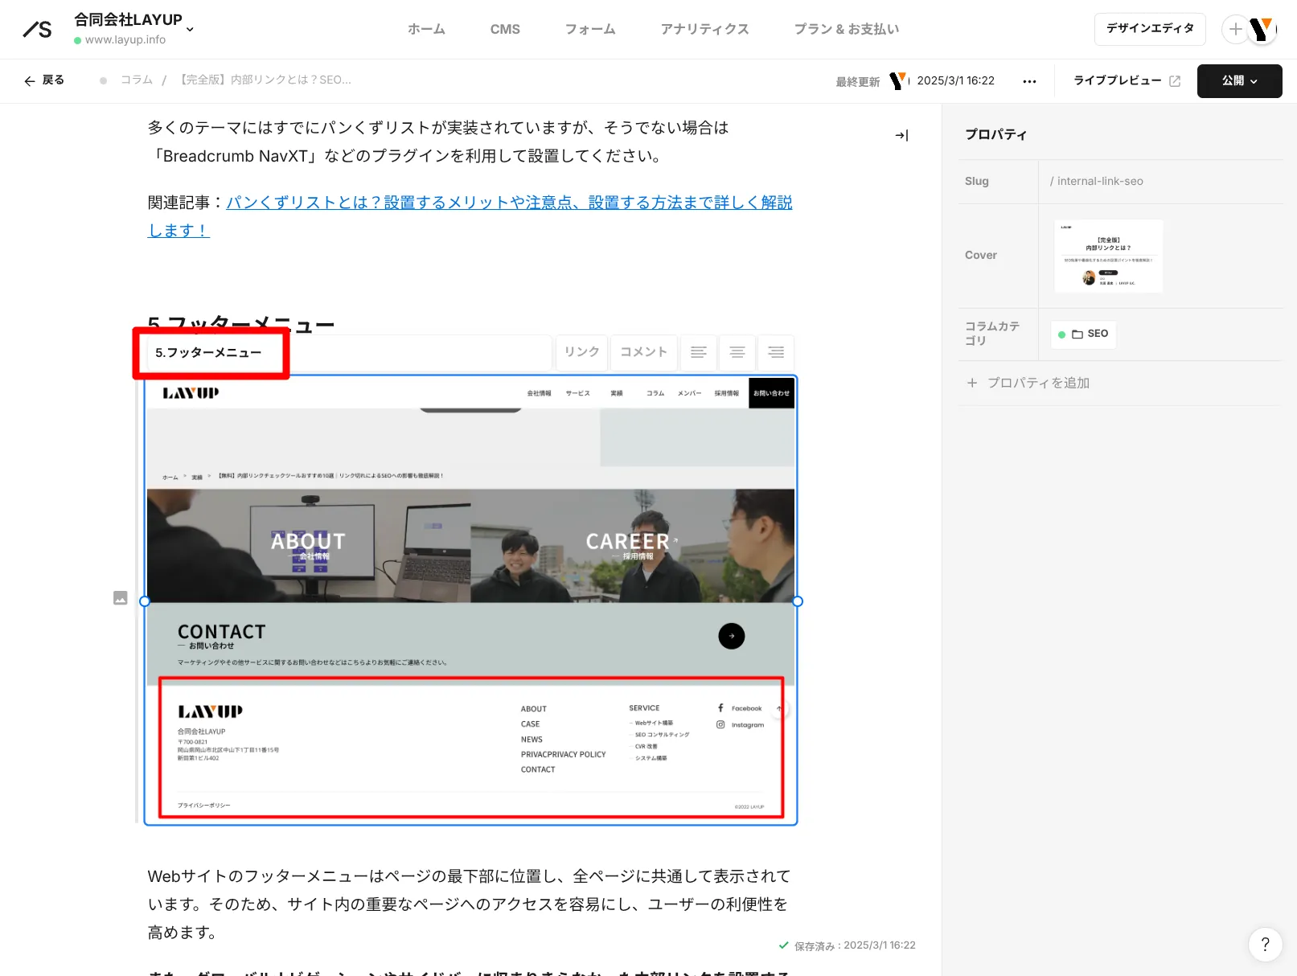Click the right resize handle of image
This screenshot has height=976, width=1297.
coord(798,601)
